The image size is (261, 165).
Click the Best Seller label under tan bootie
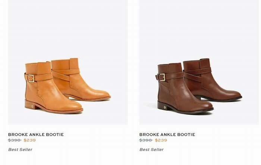click(20, 150)
